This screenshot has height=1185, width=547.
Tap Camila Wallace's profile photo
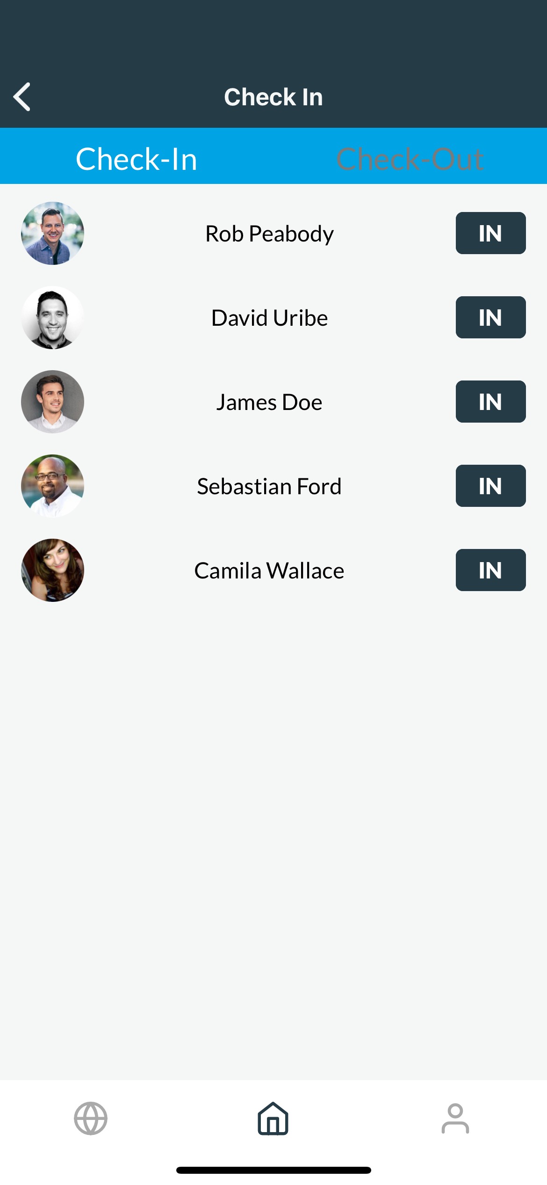(x=52, y=570)
